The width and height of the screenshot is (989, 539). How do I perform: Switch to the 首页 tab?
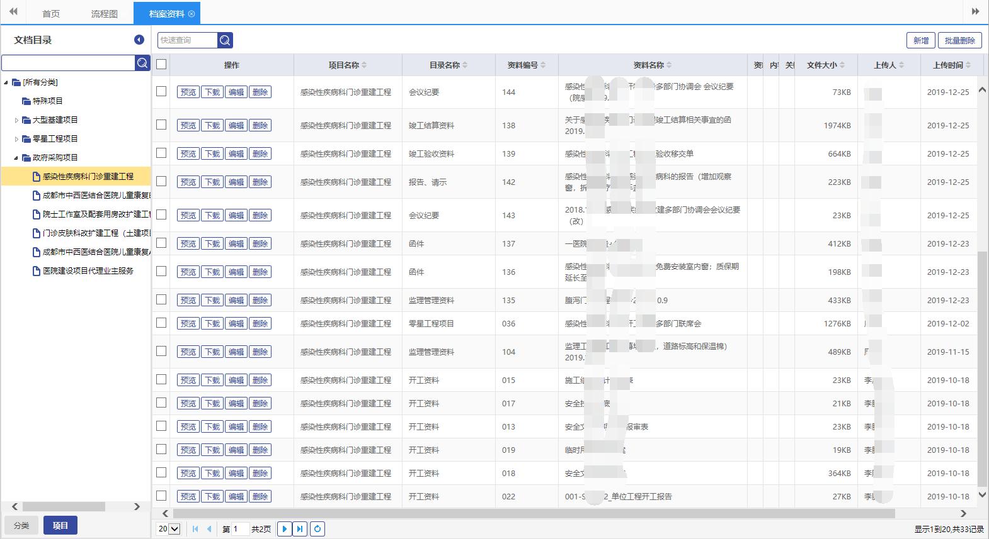click(x=51, y=13)
